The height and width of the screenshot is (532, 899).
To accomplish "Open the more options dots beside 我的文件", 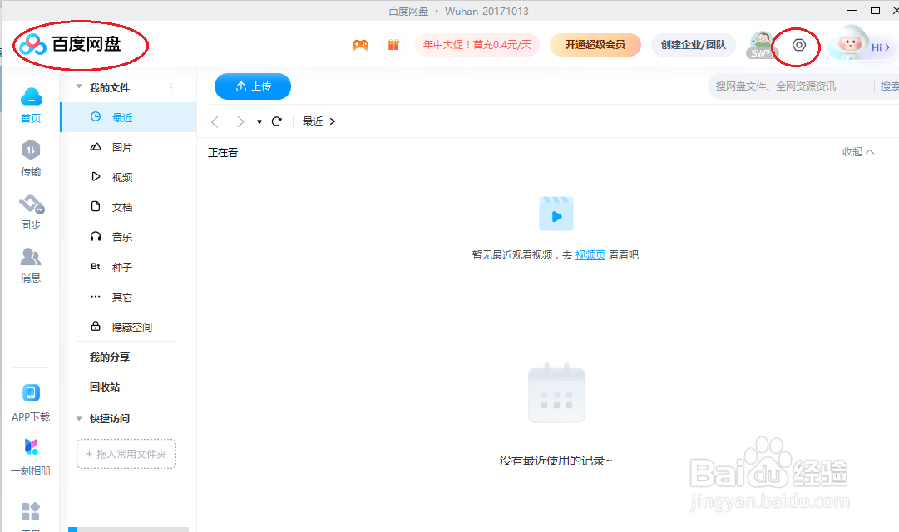I will point(171,87).
